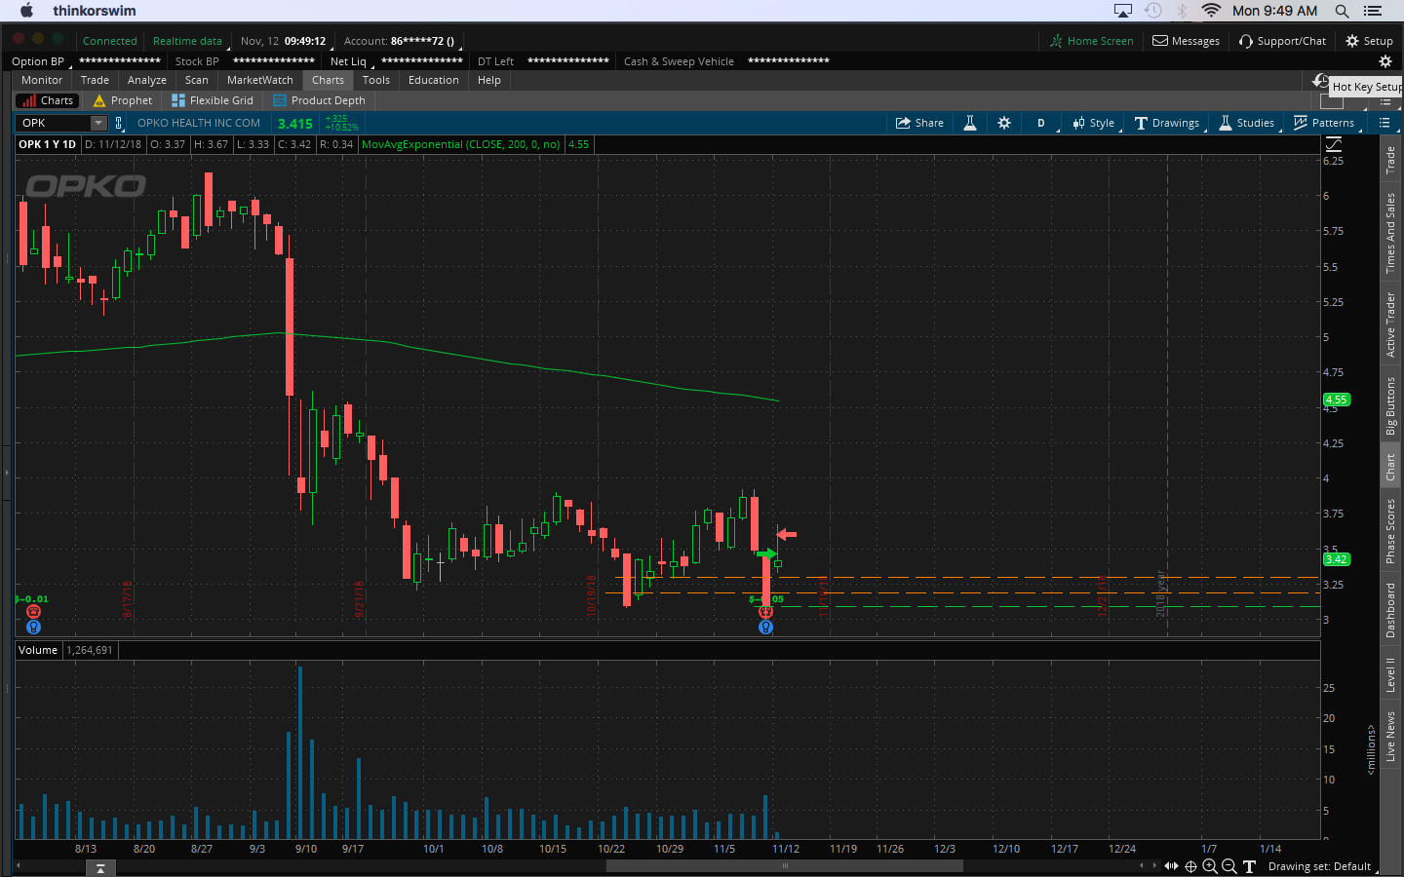Click Support/Chat link

1282,41
